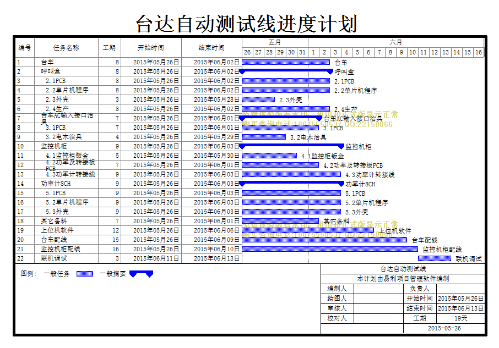Click the 本计划由易利项目管理软件编制 note
Image resolution: width=499 pixels, height=348 pixels.
[403, 279]
